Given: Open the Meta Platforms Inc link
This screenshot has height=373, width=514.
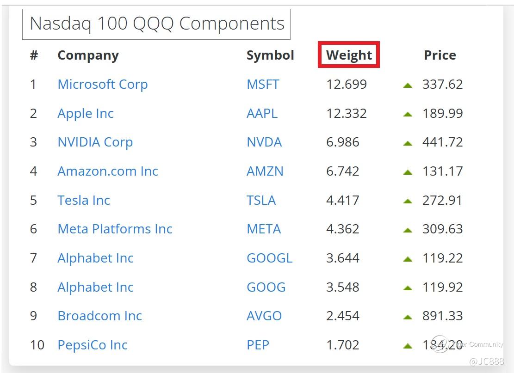Looking at the screenshot, I should point(115,229).
